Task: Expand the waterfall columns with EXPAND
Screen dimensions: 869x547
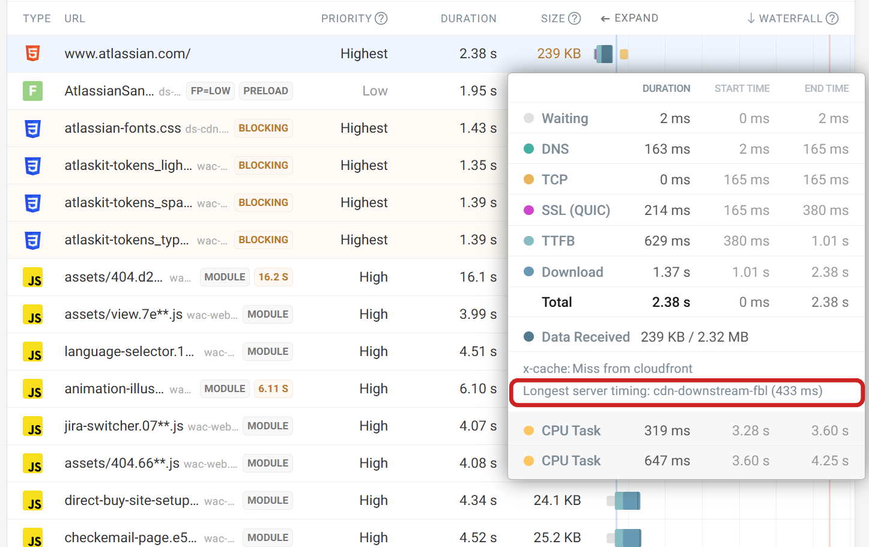Action: 629,18
